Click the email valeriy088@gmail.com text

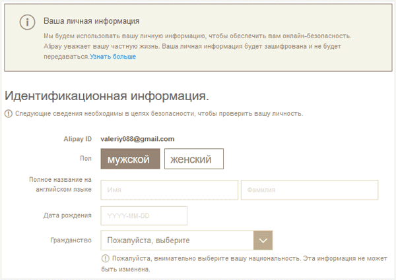137,139
